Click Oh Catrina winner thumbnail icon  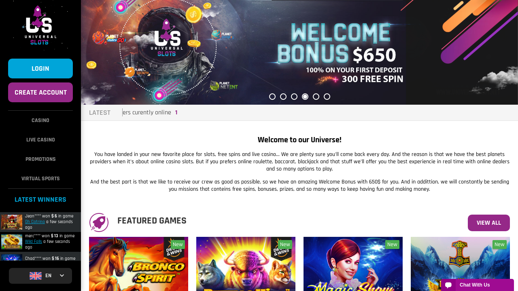point(12,222)
